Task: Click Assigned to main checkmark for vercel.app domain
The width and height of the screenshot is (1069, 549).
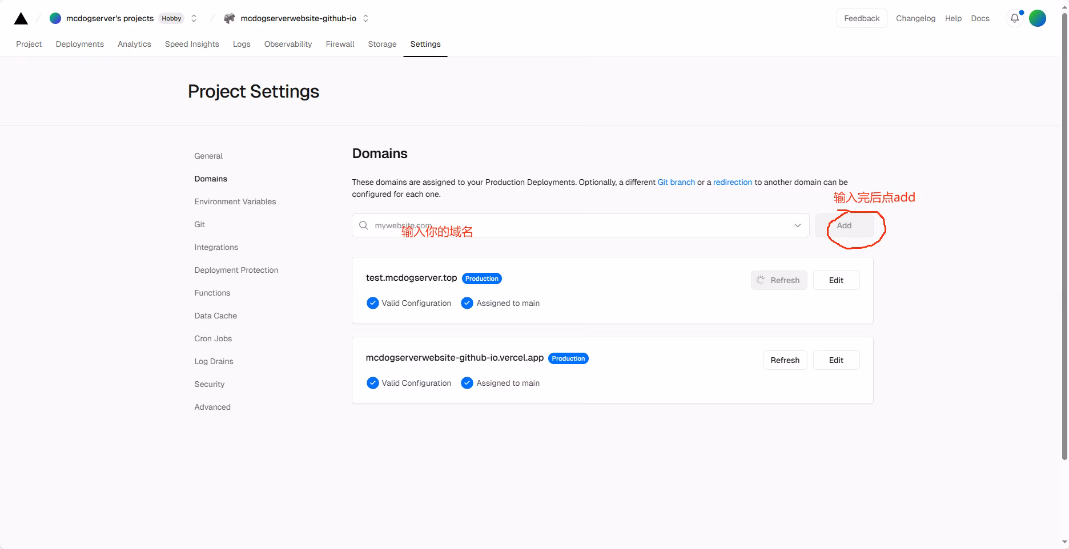Action: coord(467,383)
